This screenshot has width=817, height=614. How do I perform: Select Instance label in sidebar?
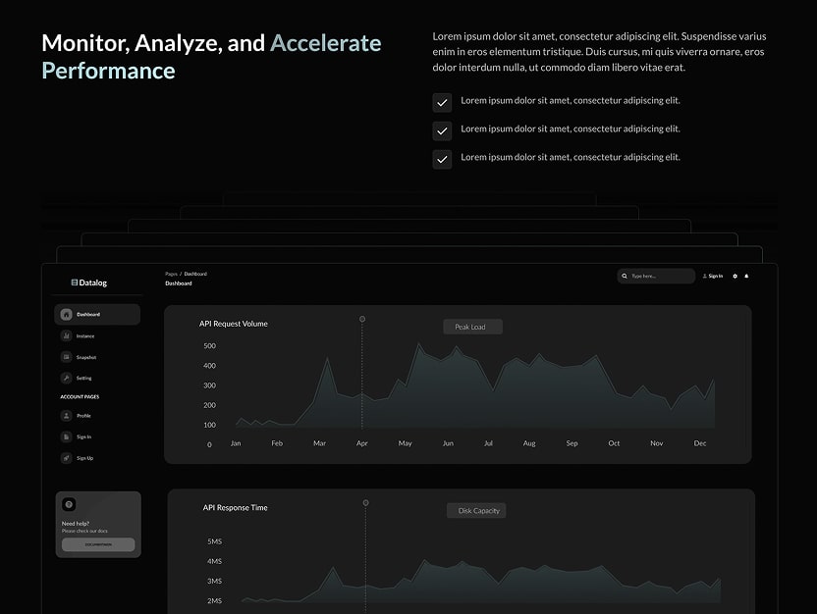pos(85,336)
